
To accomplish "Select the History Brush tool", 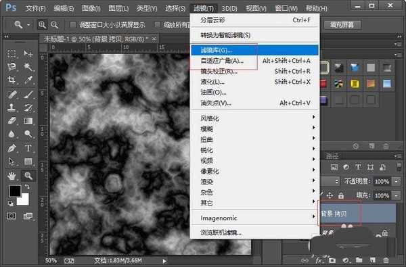I will coord(28,107).
